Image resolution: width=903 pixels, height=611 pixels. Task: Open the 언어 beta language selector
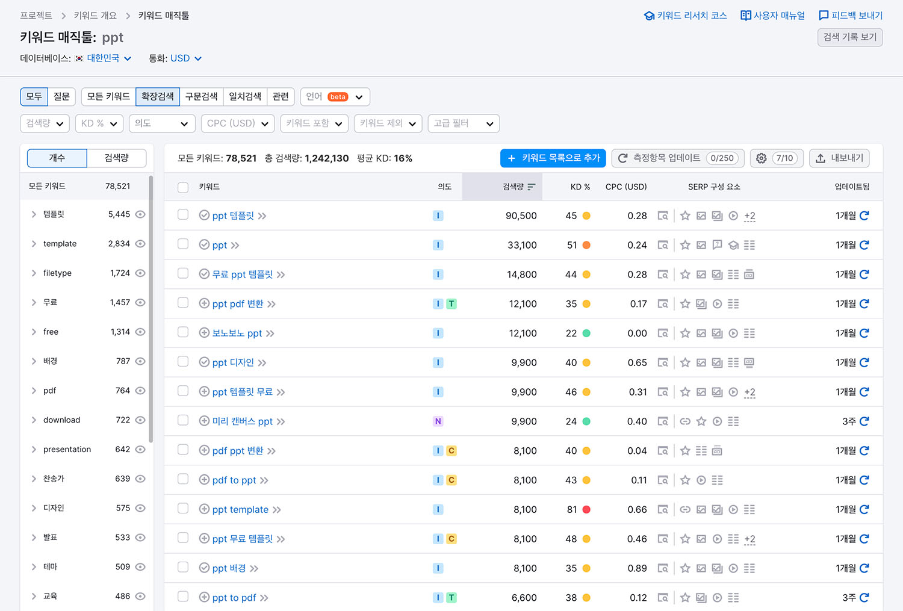(335, 96)
